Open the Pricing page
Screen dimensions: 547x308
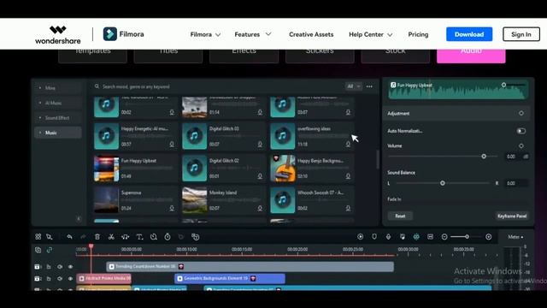pos(418,34)
